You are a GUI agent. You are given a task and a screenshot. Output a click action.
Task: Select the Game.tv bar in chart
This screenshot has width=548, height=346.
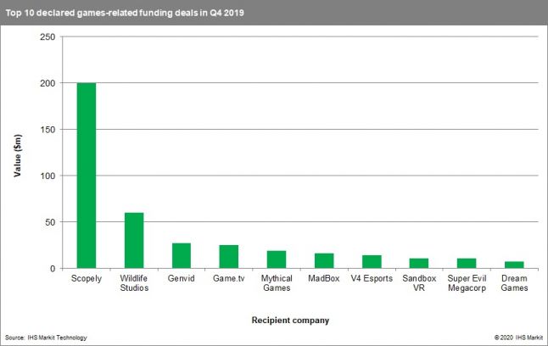click(229, 257)
